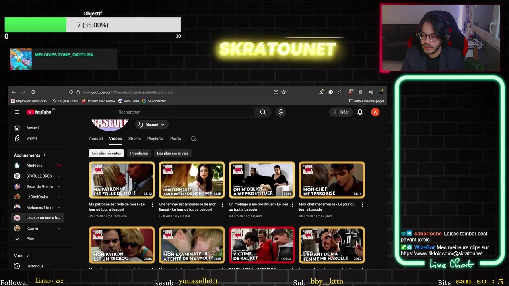Click the round D extension icon
The image size is (509, 286).
(x=331, y=92)
